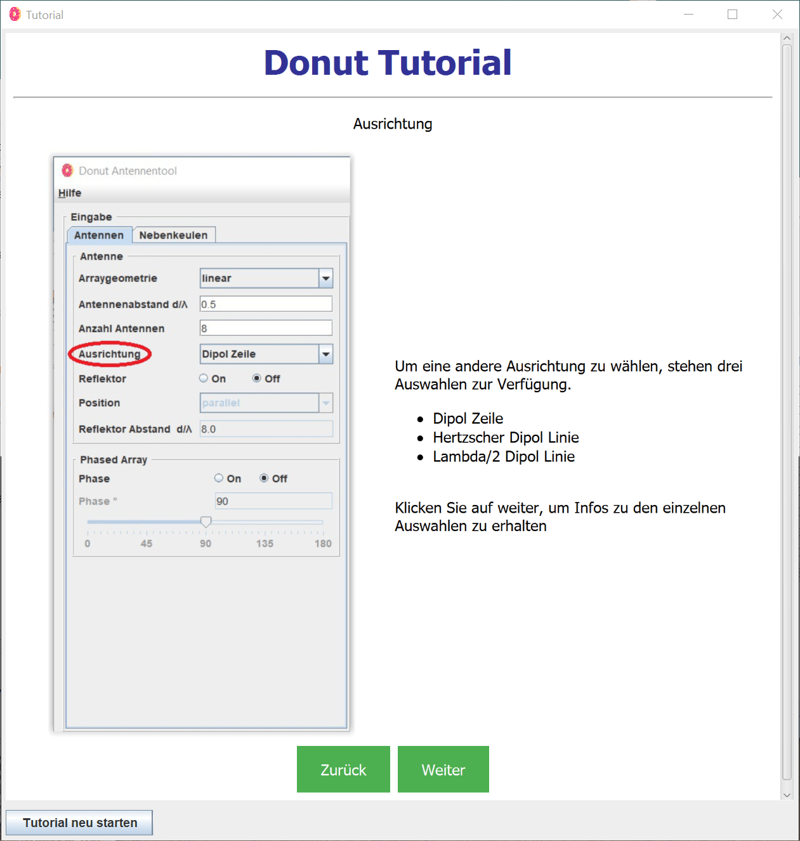Image resolution: width=800 pixels, height=841 pixels.
Task: Go back with the Zurück button
Action: [343, 769]
